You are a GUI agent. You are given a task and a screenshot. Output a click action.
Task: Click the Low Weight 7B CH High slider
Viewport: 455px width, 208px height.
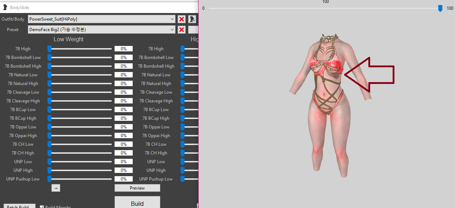80,153
